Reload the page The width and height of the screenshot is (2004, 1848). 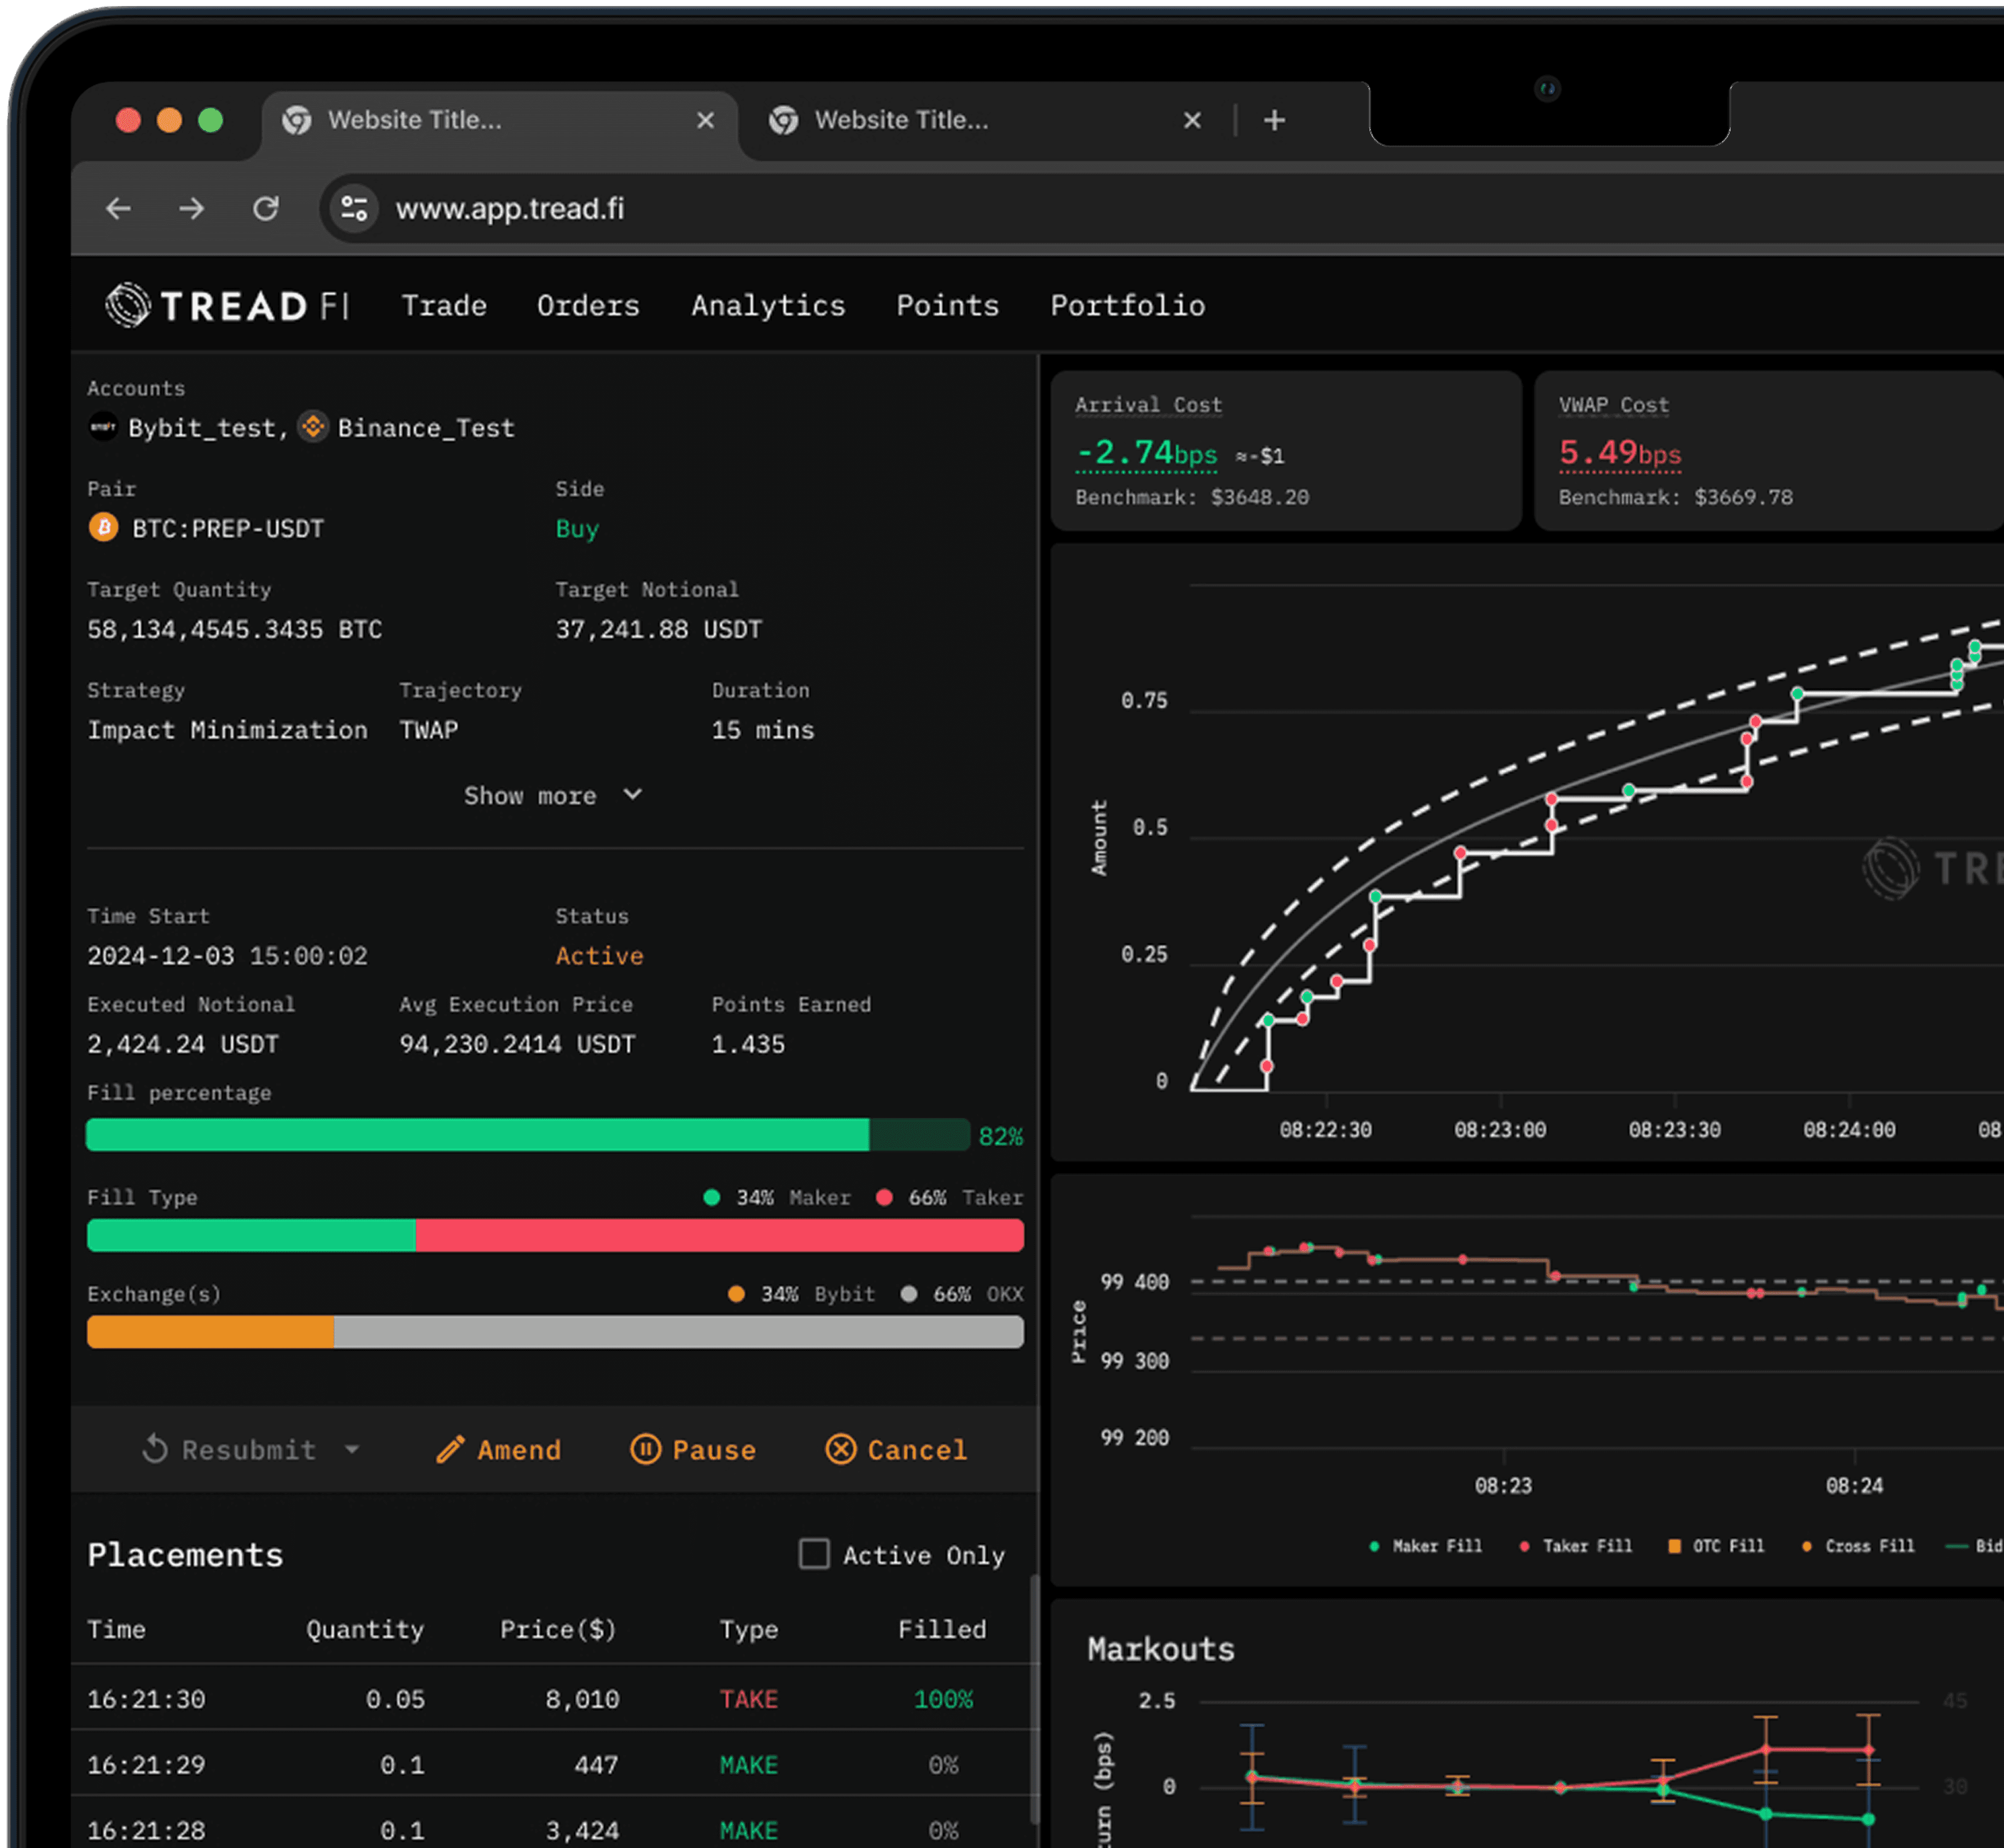coord(265,208)
